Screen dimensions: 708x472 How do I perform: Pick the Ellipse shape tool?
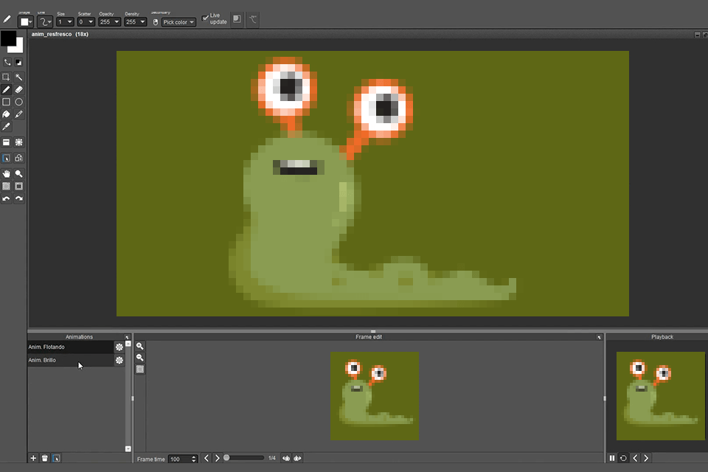[x=19, y=102]
